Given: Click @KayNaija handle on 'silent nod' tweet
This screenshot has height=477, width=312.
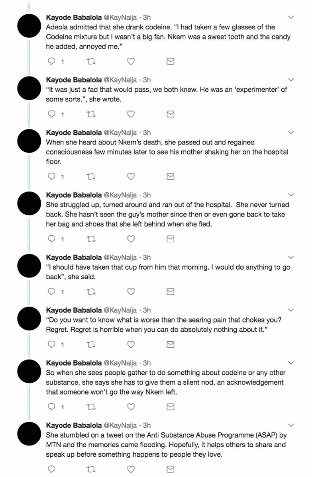Looking at the screenshot, I should coord(120,363).
